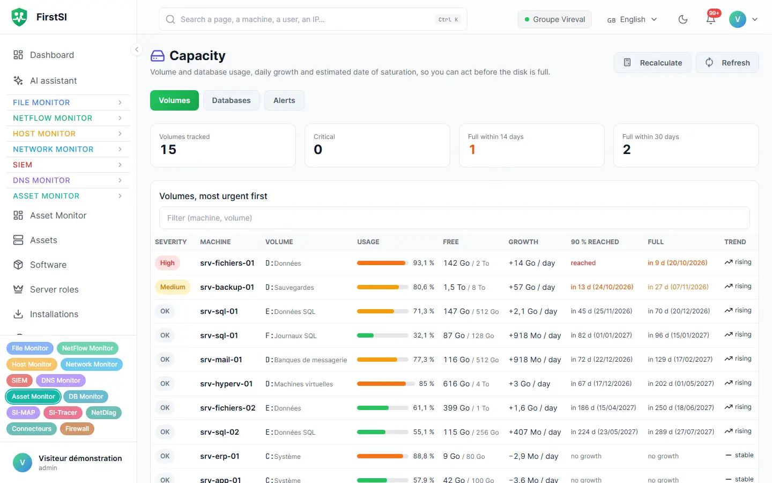Switch to the Databases tab
Image resolution: width=772 pixels, height=483 pixels.
232,100
